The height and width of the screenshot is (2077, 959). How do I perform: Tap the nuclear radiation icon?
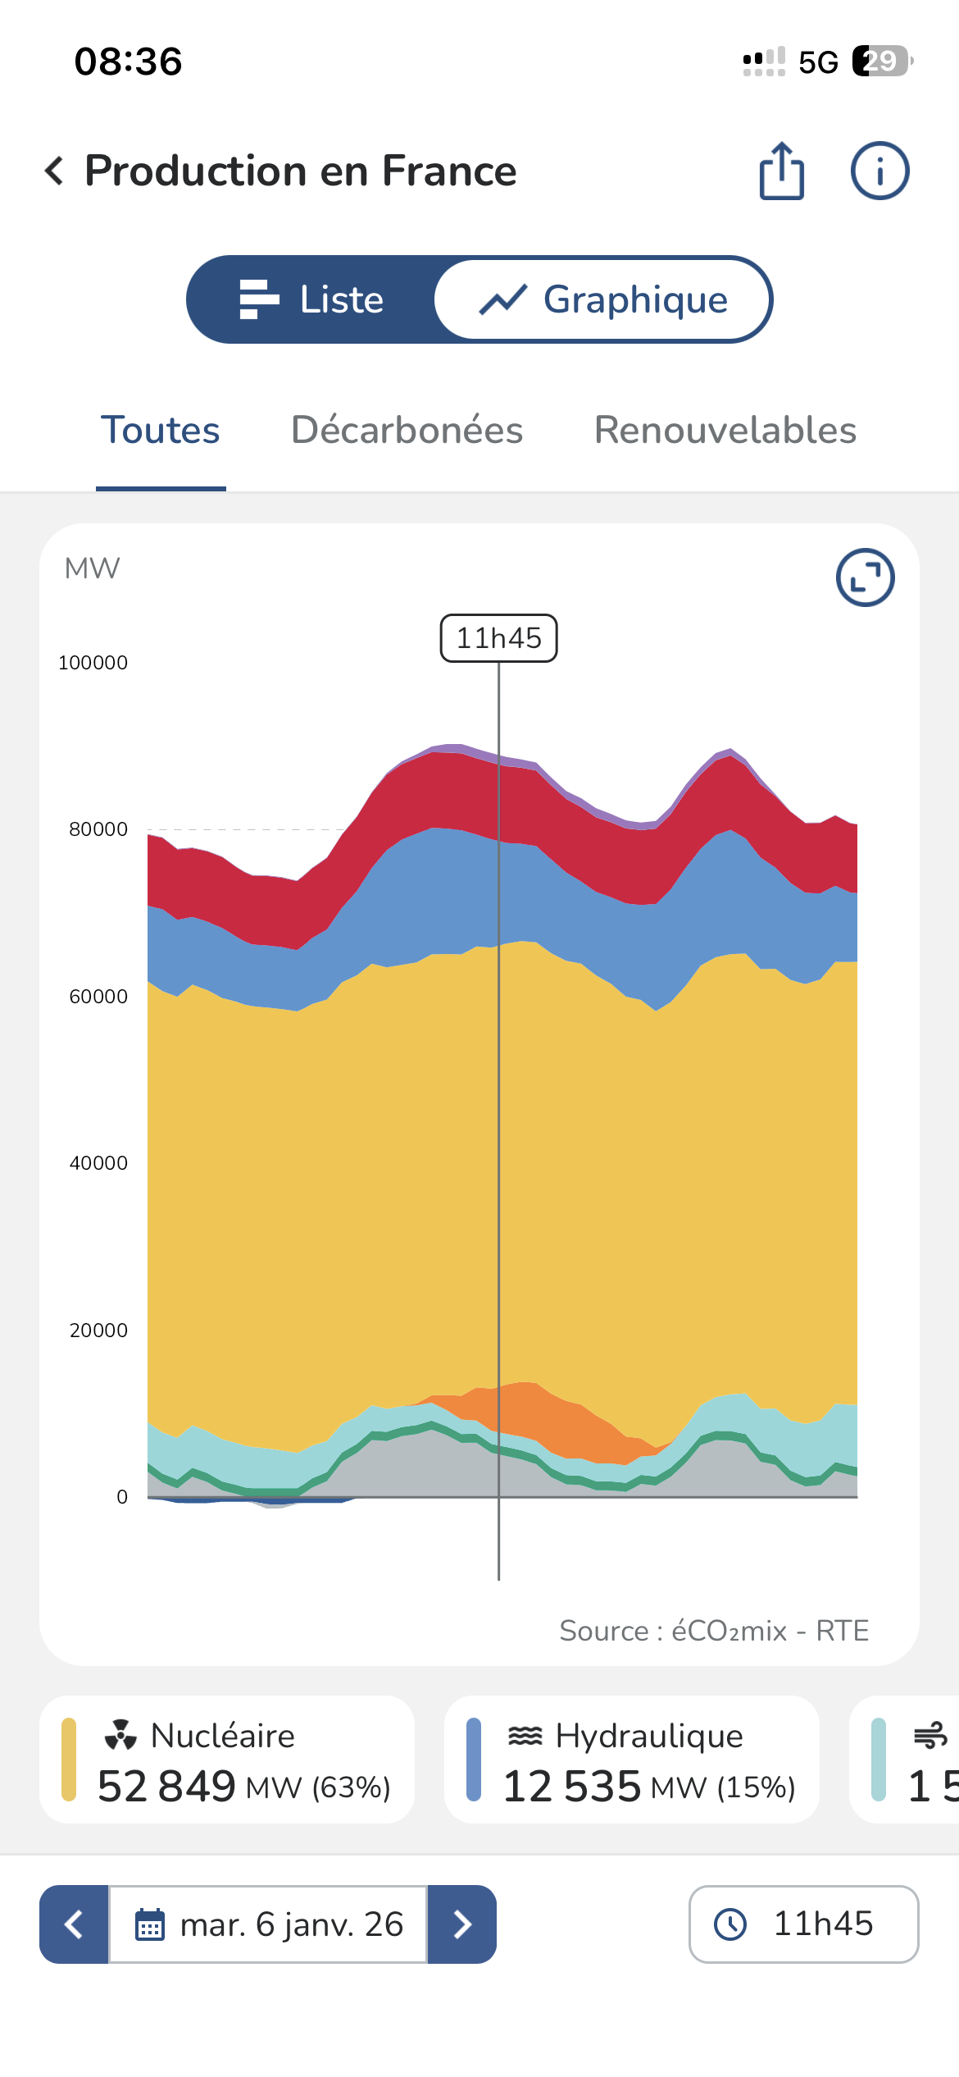120,1735
